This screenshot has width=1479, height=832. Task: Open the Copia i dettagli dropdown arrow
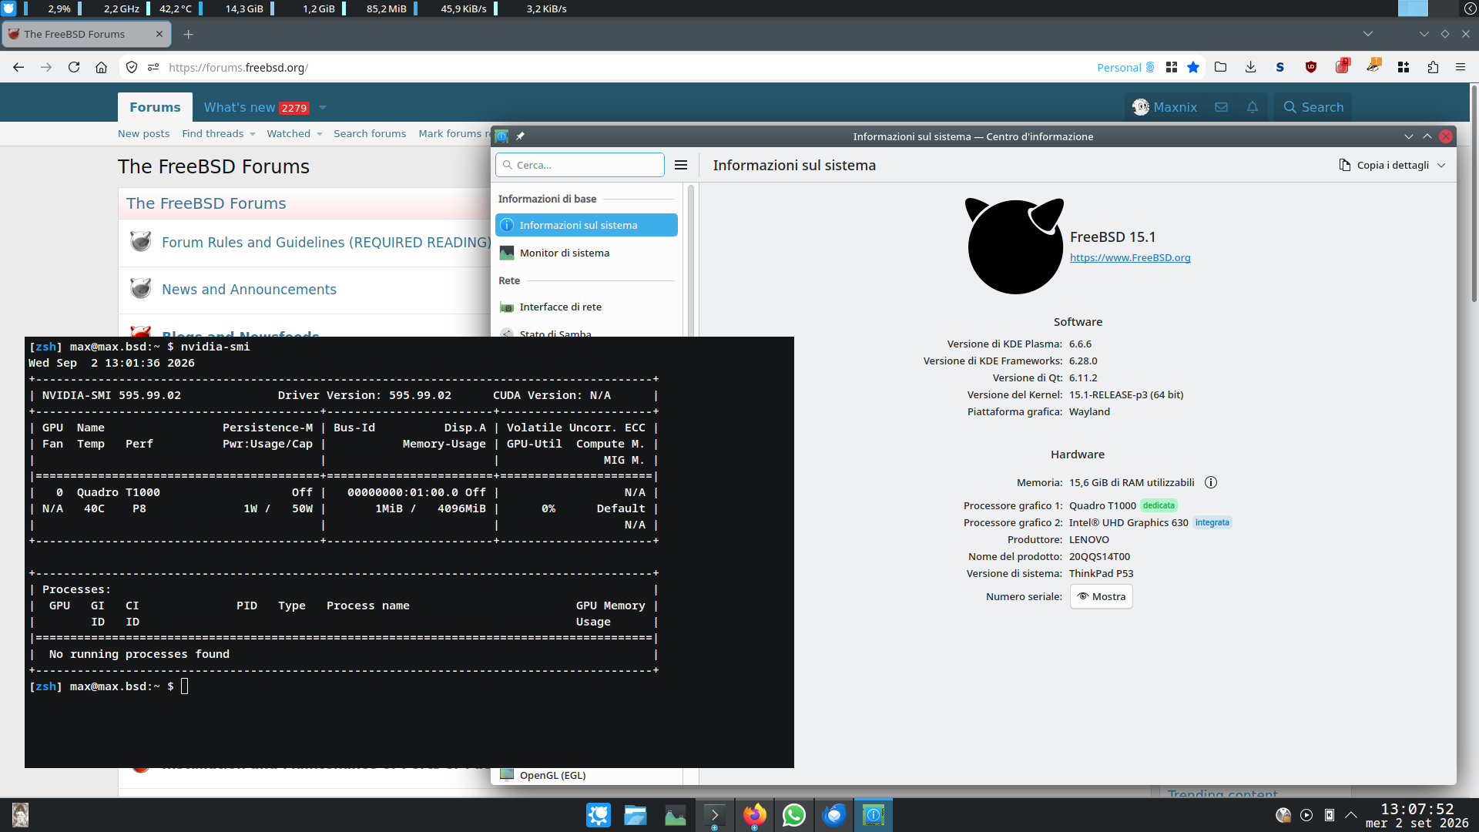(1441, 166)
